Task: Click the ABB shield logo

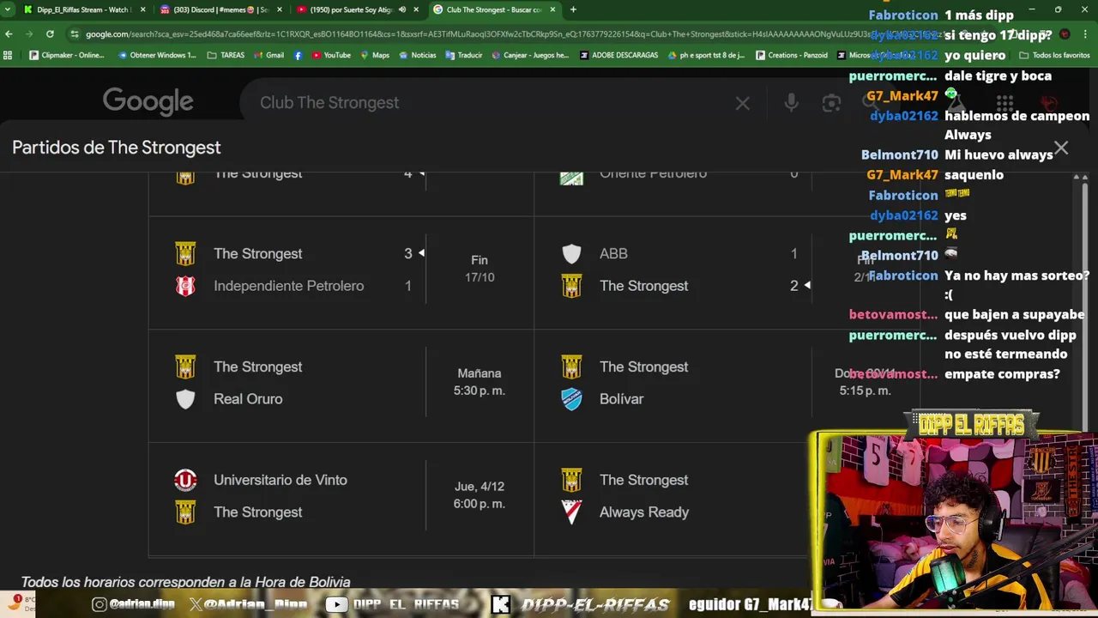Action: (x=571, y=254)
